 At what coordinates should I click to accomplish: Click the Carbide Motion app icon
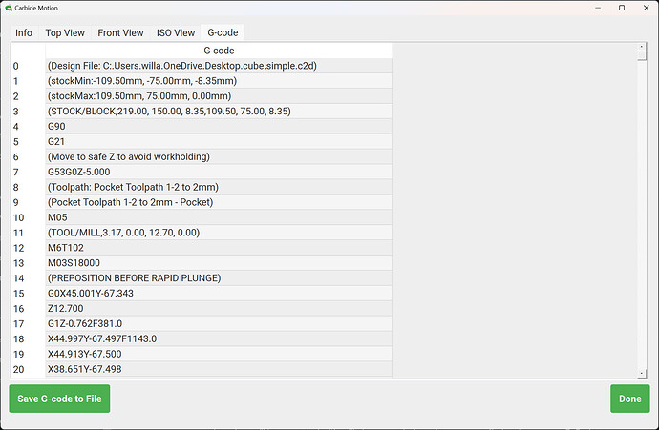10,10
